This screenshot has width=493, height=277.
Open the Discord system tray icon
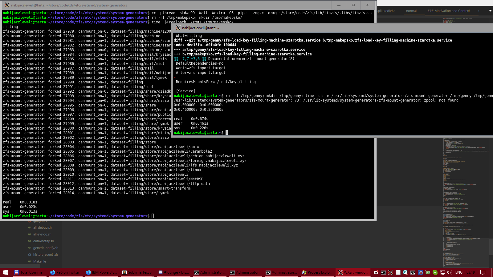(x=376, y=272)
